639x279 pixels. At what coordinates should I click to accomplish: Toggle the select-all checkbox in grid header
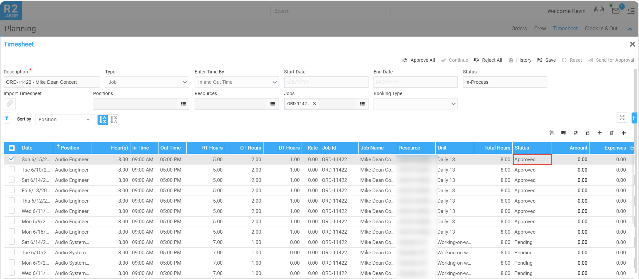pyautogui.click(x=12, y=148)
